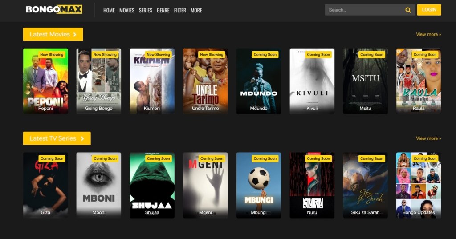Open the Kivuli movie poster
Image resolution: width=456 pixels, height=239 pixels.
click(312, 81)
